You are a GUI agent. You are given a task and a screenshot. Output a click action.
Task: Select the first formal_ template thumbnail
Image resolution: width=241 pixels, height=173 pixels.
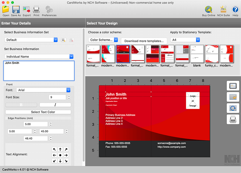coord(93,54)
